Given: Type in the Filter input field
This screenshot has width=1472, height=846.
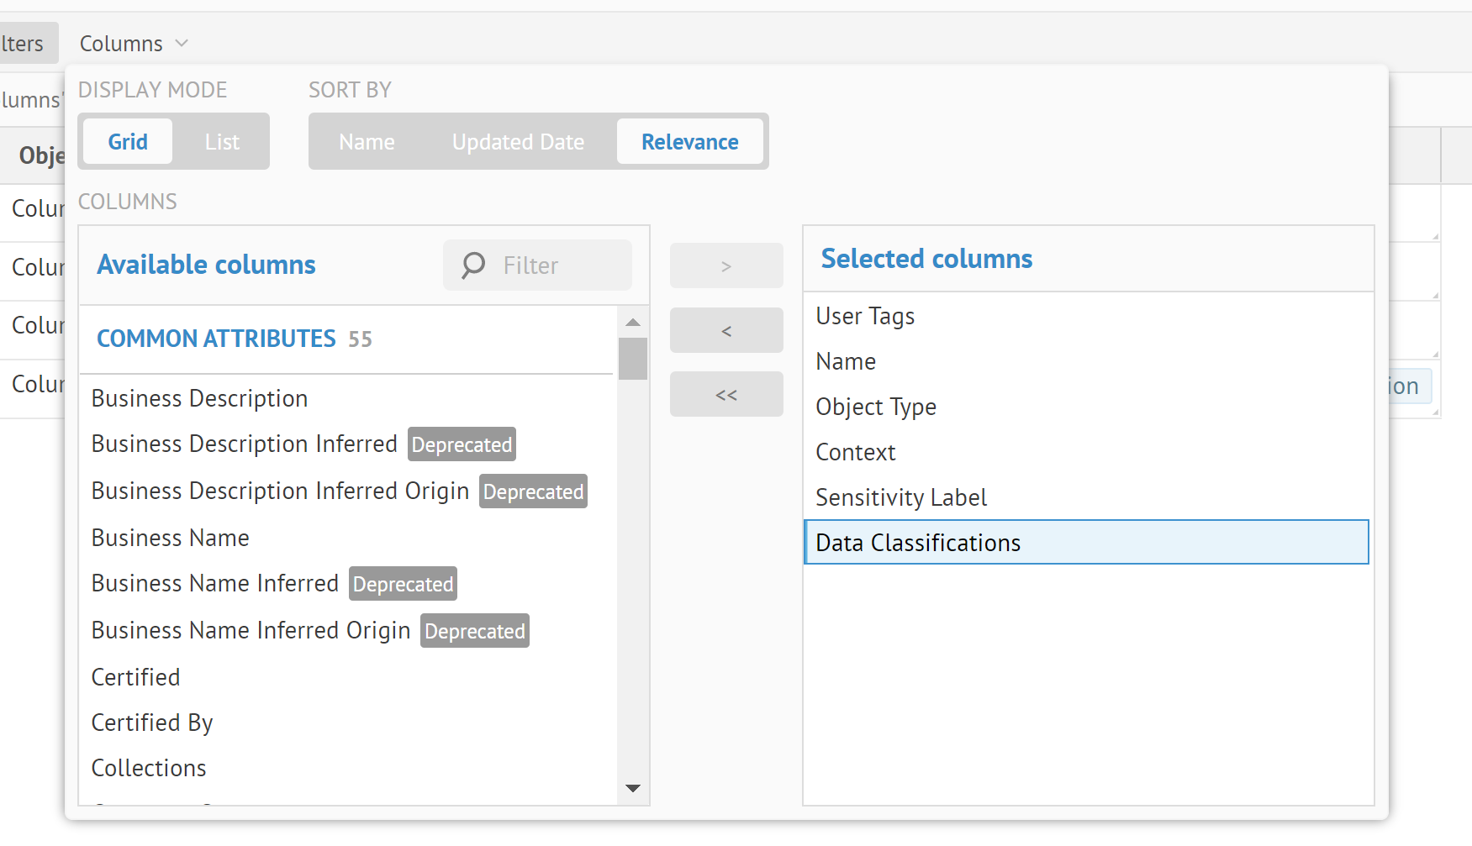Looking at the screenshot, I should click(559, 265).
